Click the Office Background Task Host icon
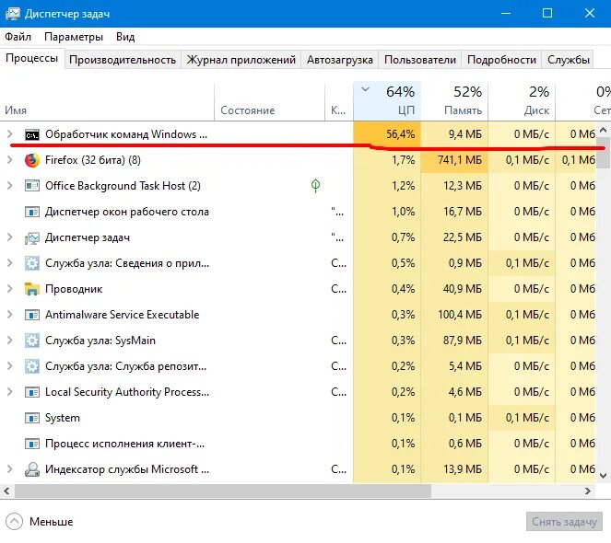 (x=32, y=186)
